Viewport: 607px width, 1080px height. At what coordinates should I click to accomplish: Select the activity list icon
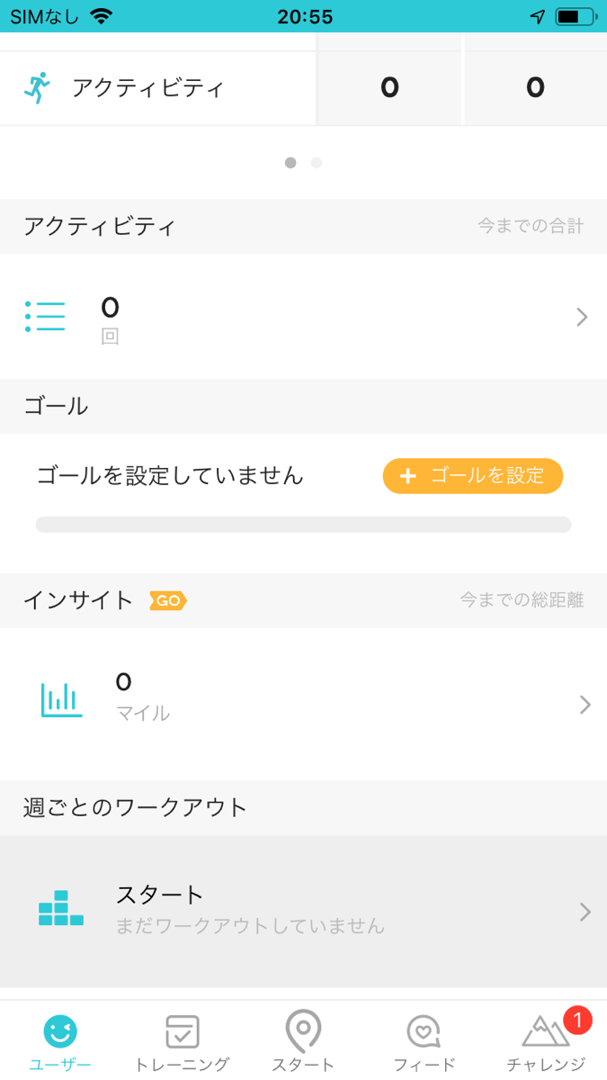tap(45, 317)
